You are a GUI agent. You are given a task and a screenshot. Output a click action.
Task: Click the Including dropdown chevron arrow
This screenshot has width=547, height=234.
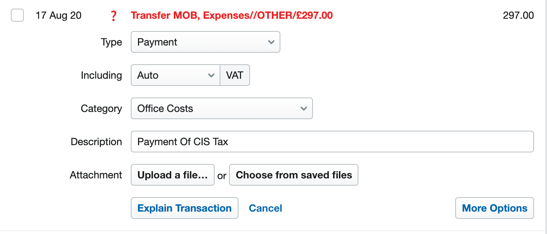click(212, 75)
